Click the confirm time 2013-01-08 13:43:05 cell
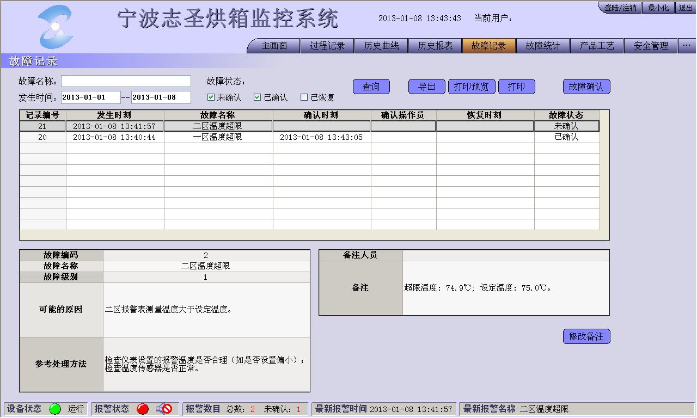The image size is (697, 418). point(322,137)
